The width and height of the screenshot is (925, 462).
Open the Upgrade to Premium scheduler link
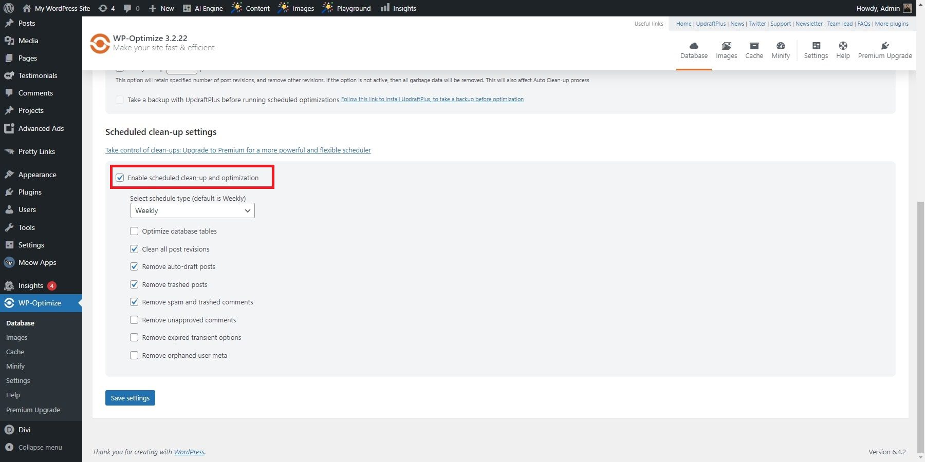pos(238,150)
